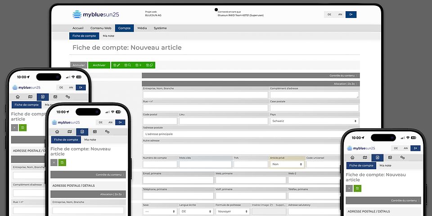The height and width of the screenshot is (216, 432).
Task: Click the Annuler button on the tablet
Action: [79, 65]
